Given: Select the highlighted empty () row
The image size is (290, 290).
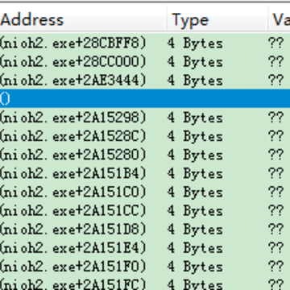Looking at the screenshot, I should 145,98.
